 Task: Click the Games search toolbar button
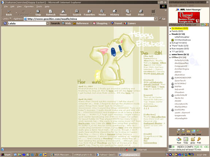click(130, 23)
